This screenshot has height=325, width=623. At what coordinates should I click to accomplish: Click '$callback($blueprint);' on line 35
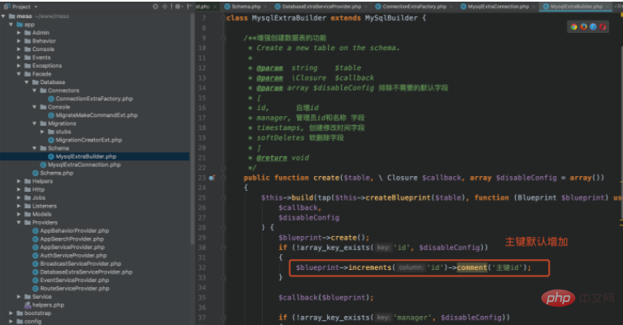326,297
